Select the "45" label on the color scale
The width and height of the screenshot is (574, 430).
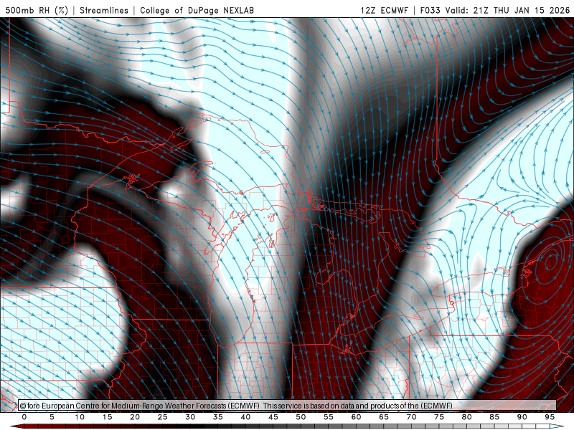click(x=273, y=417)
